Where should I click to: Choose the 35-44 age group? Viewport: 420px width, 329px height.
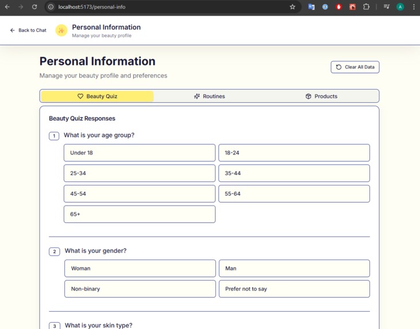pyautogui.click(x=294, y=173)
